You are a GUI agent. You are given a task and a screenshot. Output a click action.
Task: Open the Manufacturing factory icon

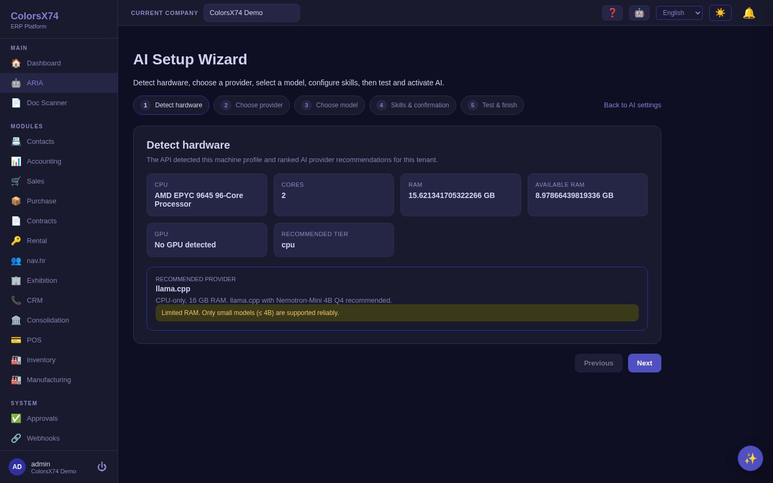click(x=16, y=379)
